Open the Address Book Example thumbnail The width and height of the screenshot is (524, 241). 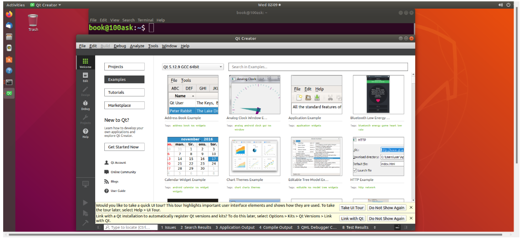(193, 95)
